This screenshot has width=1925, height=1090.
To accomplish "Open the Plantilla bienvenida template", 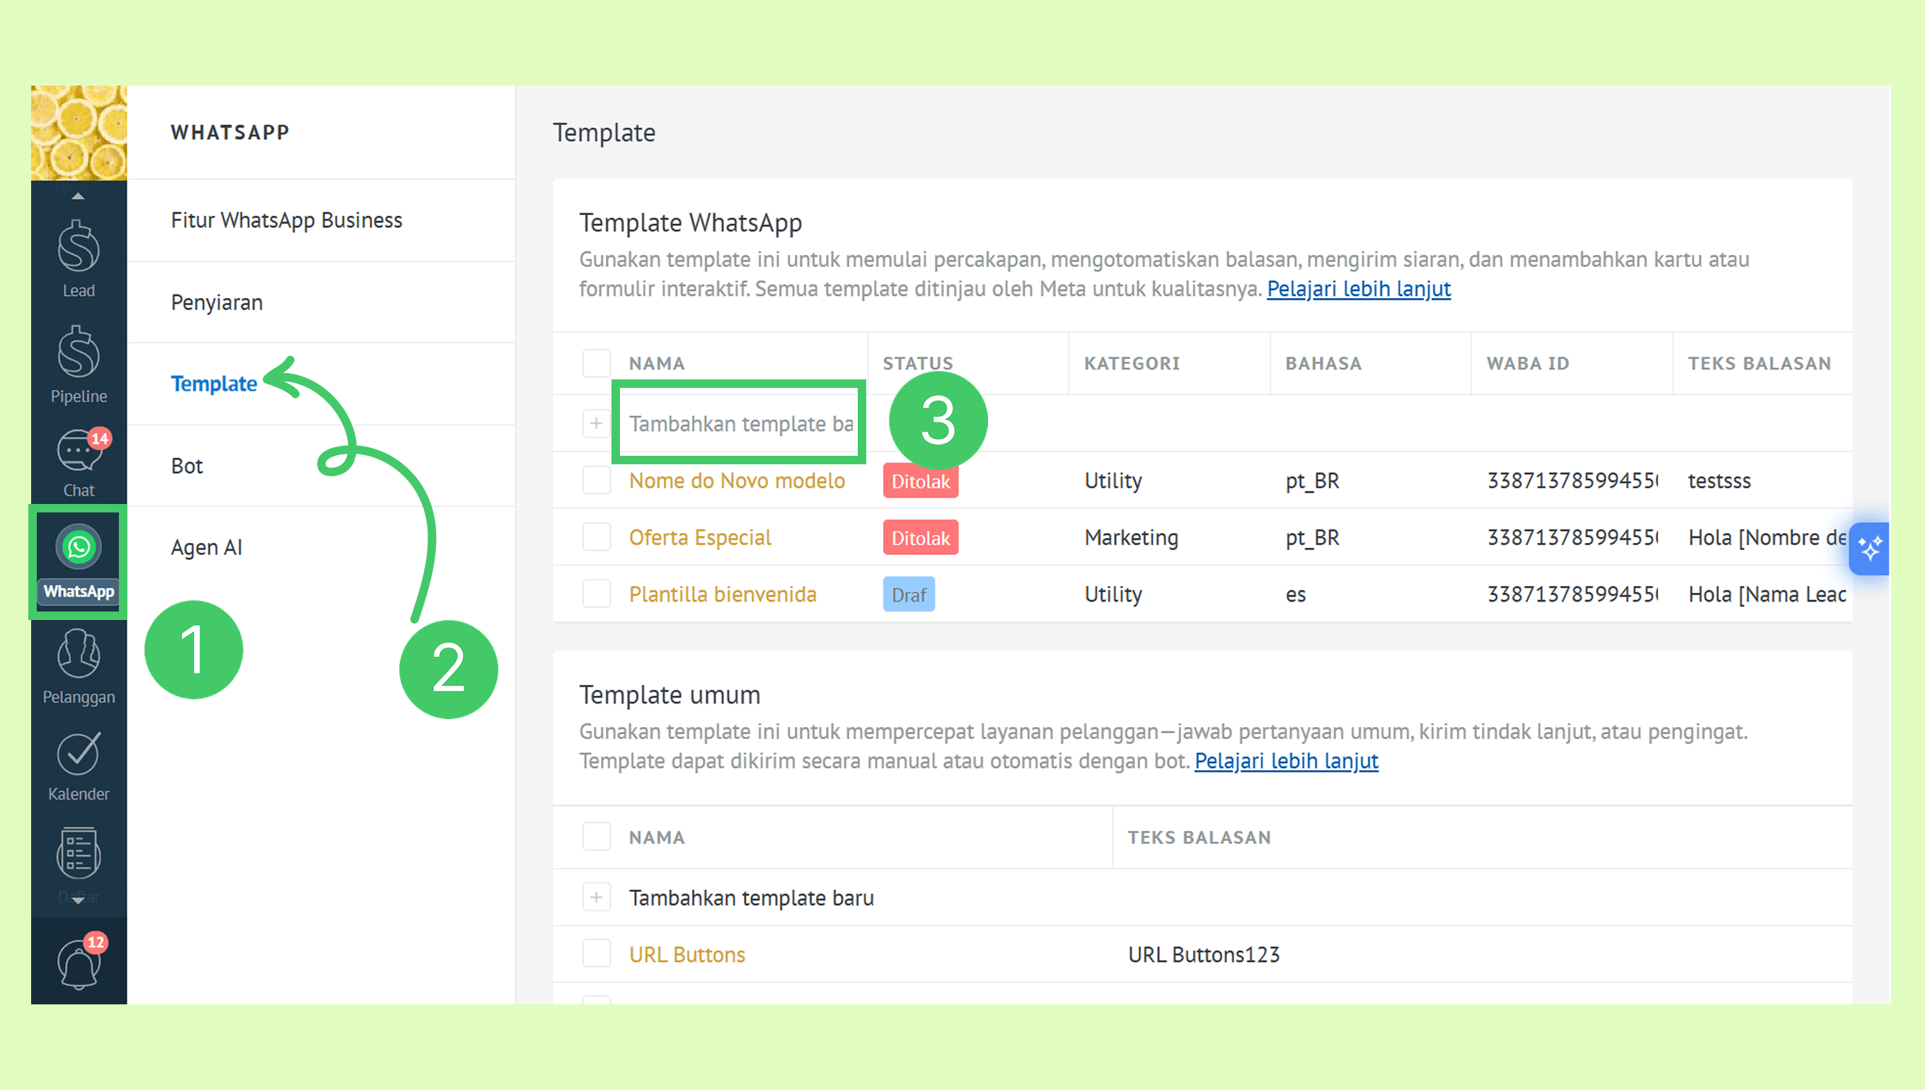I will point(723,594).
